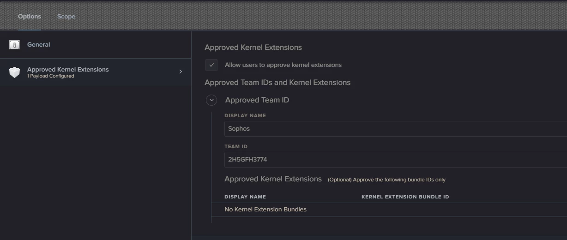Image resolution: width=567 pixels, height=240 pixels.
Task: Click the Kernel Extension Bundle ID column header
Action: (405, 197)
